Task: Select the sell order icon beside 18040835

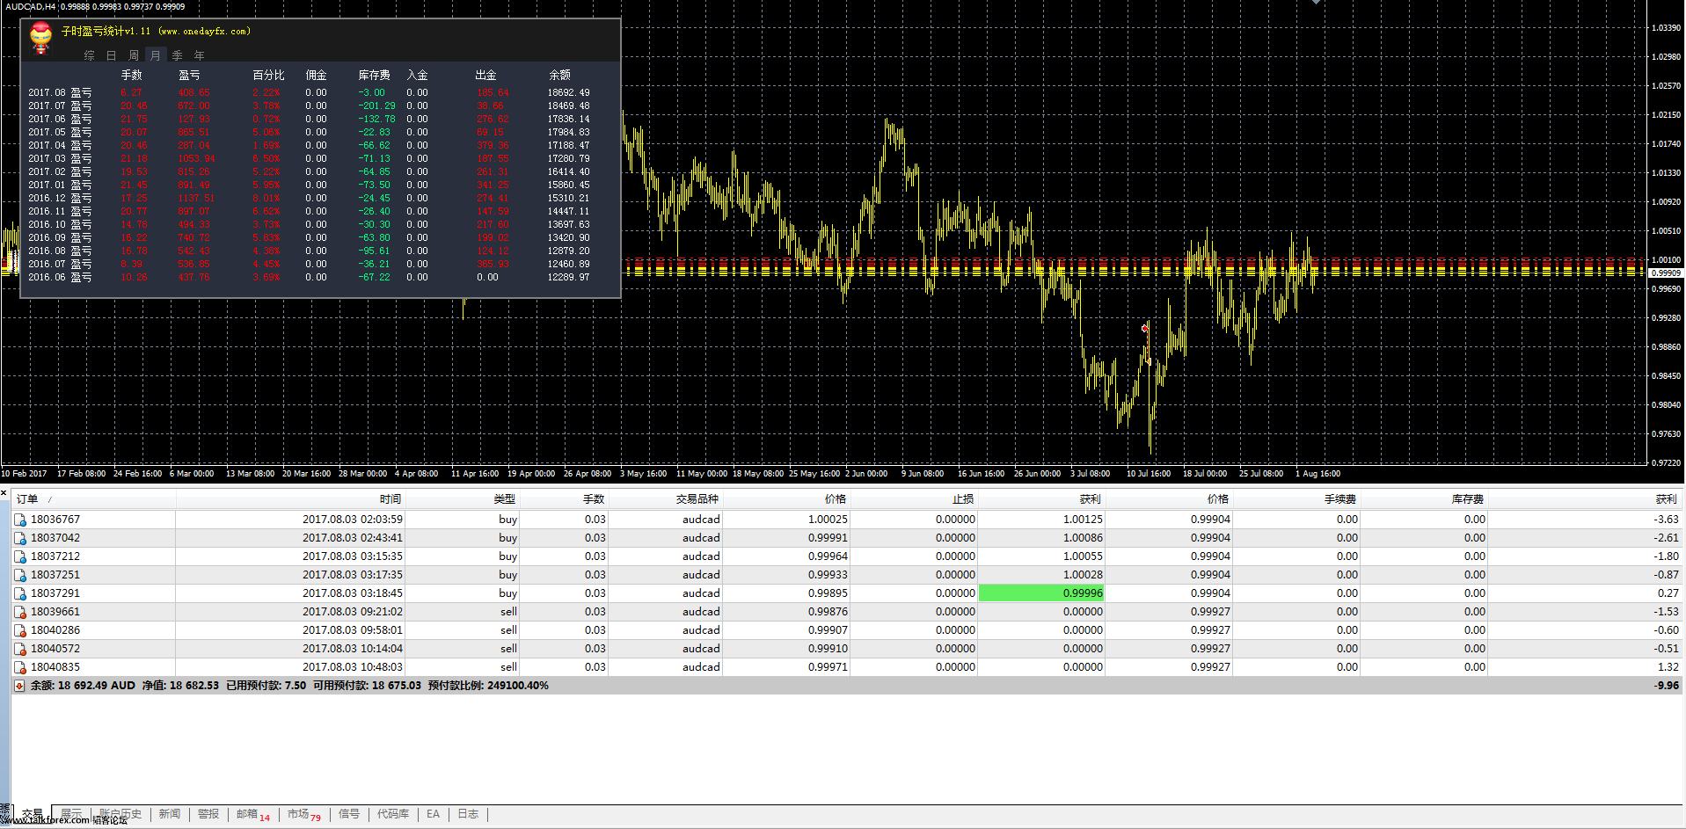Action: coord(20,667)
